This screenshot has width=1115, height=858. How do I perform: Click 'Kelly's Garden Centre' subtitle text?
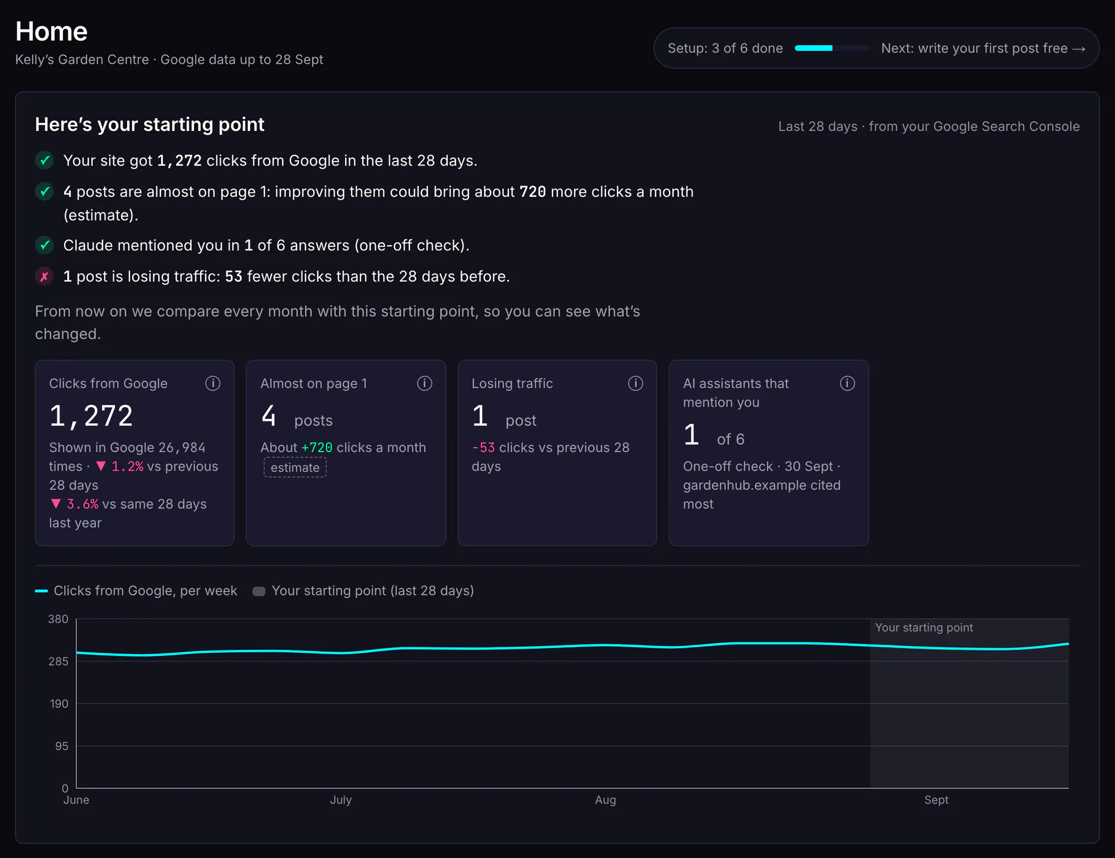tap(82, 60)
